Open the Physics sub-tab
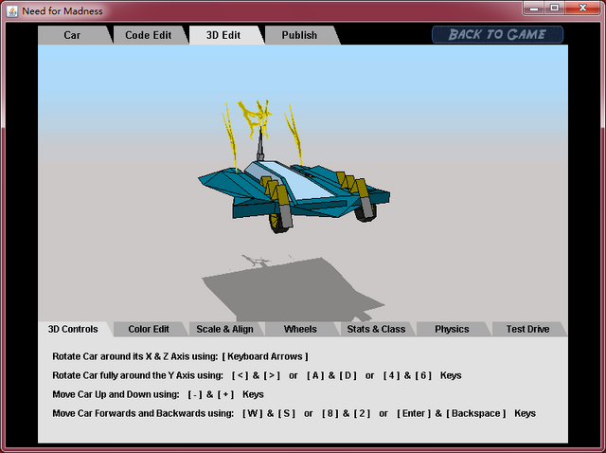Screen dimensions: 606x453 tap(452, 329)
